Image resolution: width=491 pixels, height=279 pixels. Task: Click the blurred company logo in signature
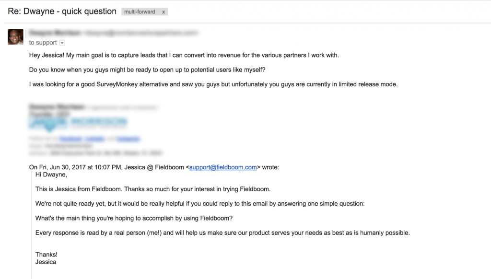[78, 123]
